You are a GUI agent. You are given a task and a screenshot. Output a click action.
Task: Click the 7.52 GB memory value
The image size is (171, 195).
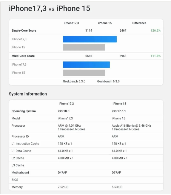tap(63, 187)
